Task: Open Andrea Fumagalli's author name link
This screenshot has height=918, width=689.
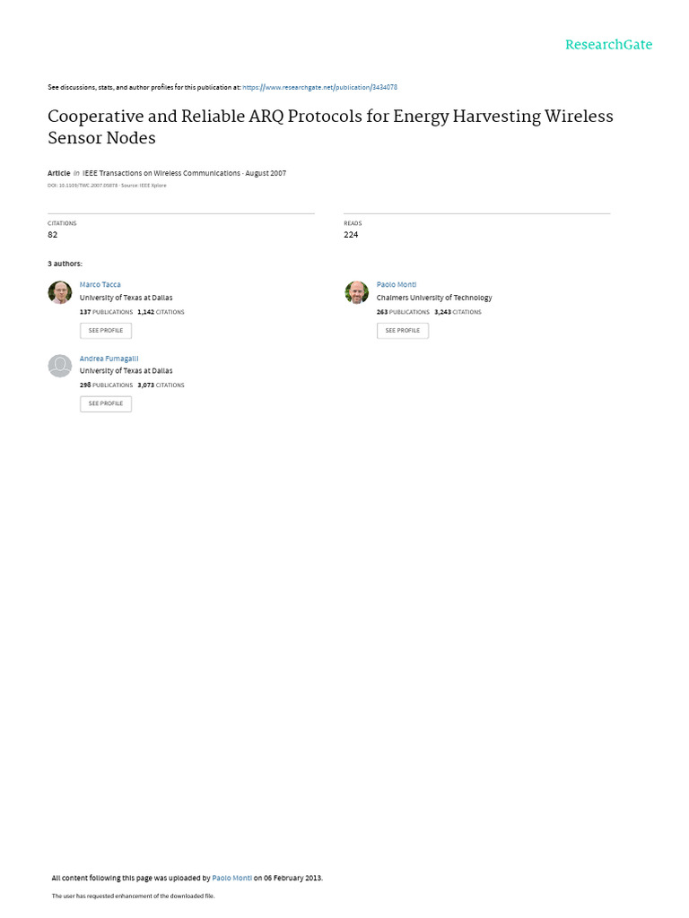Action: [x=109, y=358]
